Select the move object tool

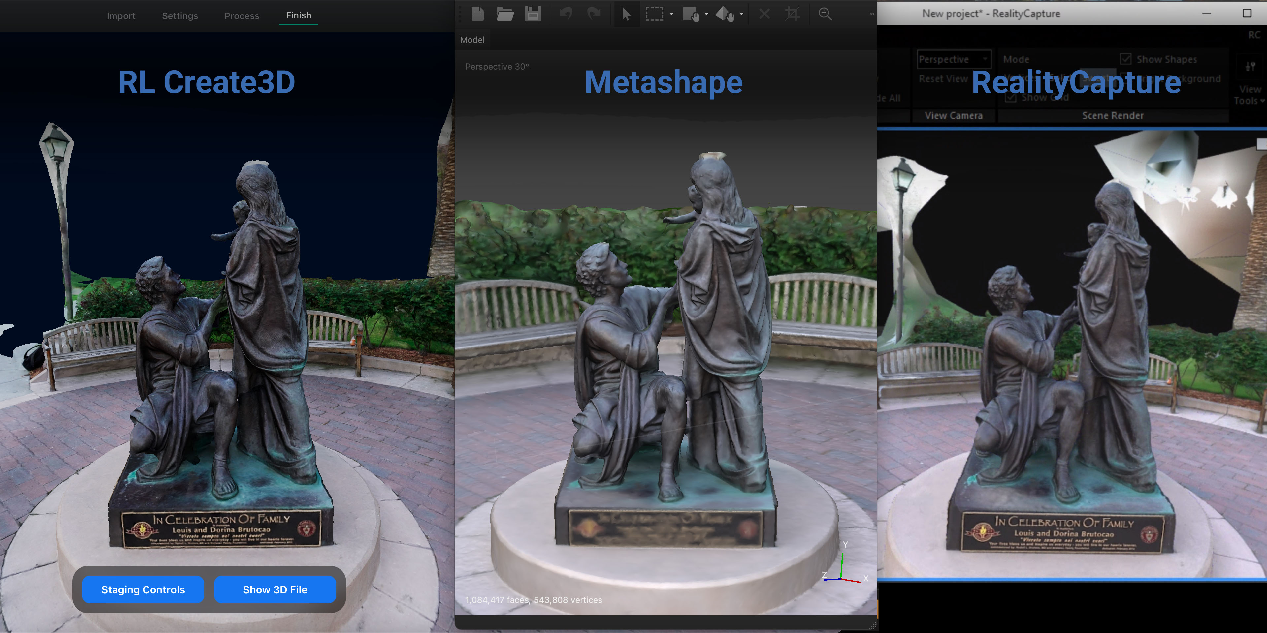coord(725,14)
